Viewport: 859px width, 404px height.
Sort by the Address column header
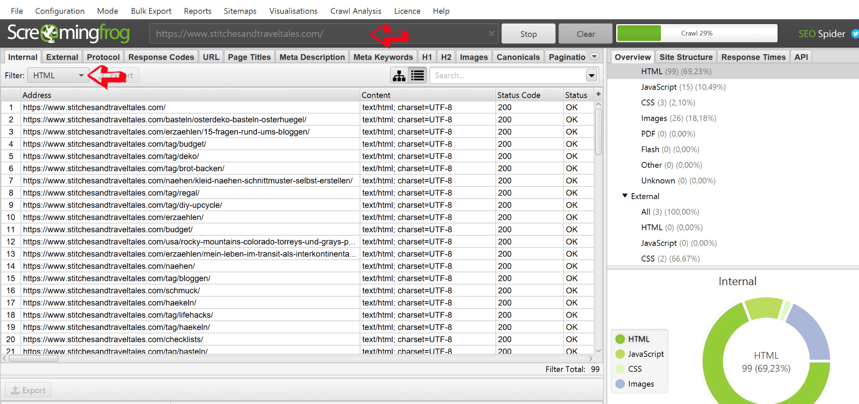point(190,95)
